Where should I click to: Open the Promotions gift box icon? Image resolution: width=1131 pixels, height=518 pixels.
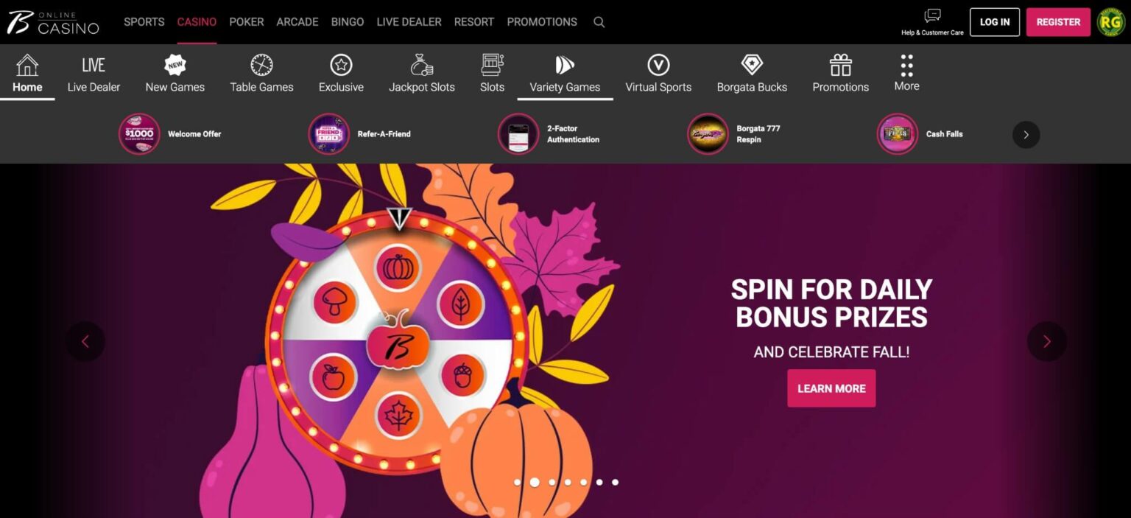click(840, 65)
